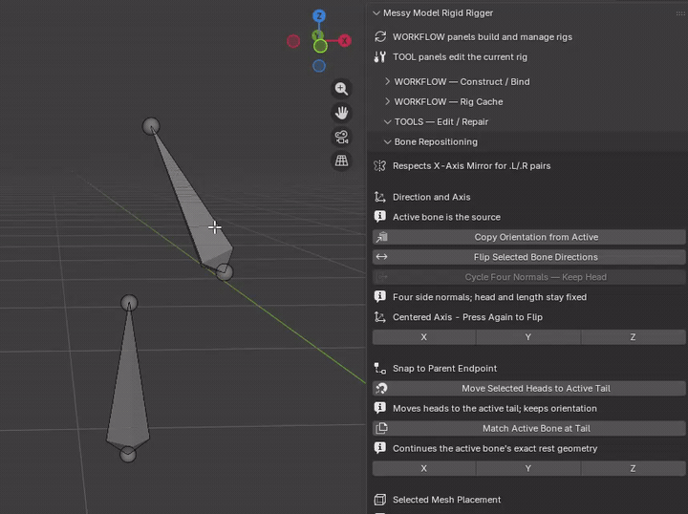Switch perspective/orthographic grid icon
688x514 pixels.
tap(341, 161)
